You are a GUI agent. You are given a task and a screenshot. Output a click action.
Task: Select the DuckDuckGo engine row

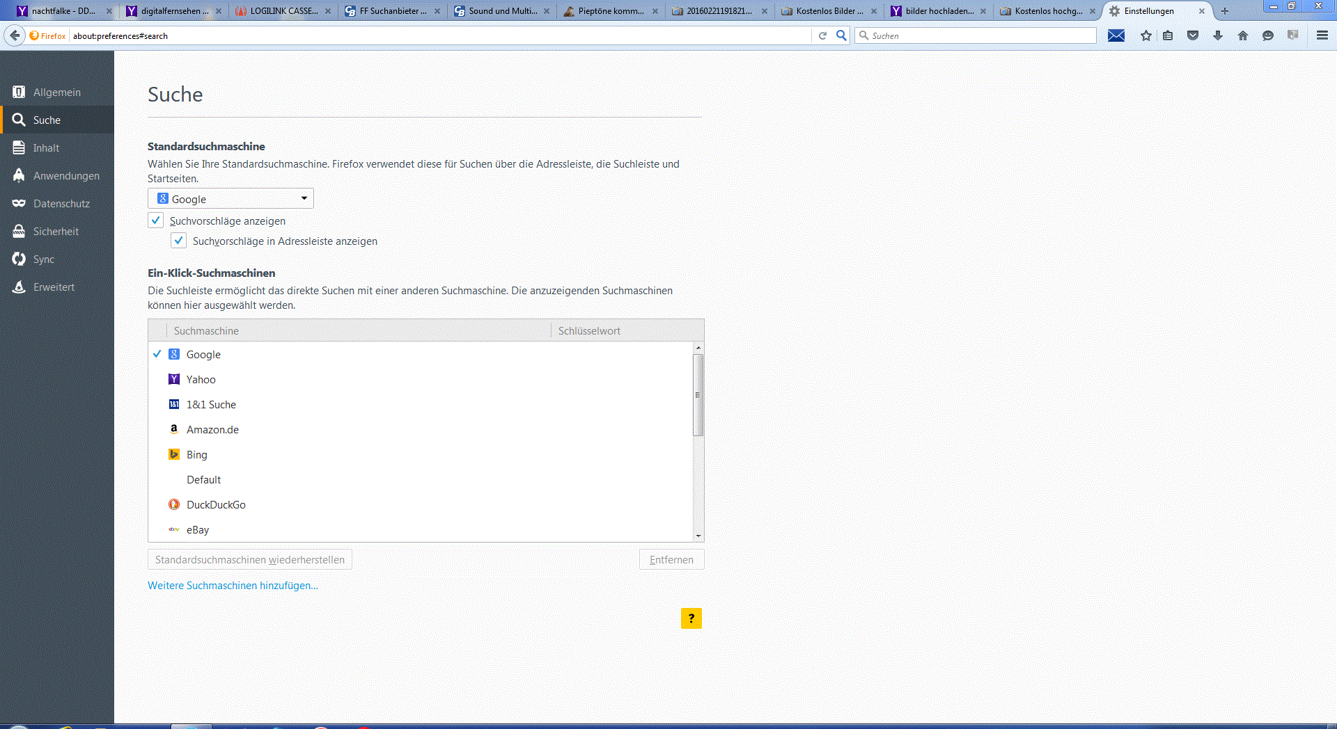421,504
